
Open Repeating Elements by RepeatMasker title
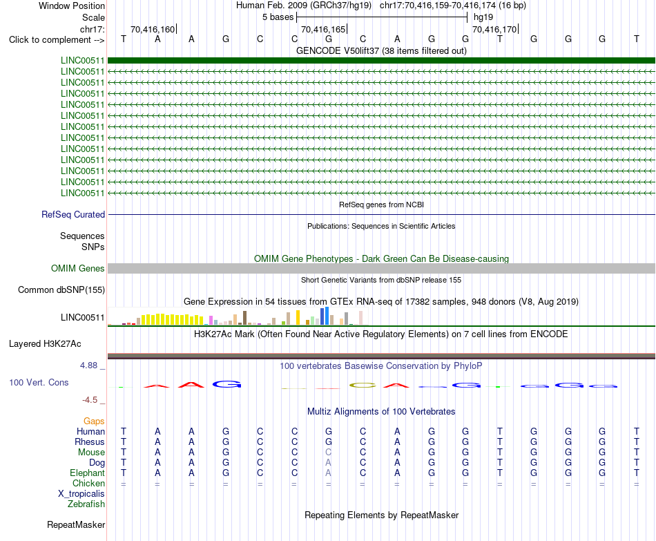point(381,515)
